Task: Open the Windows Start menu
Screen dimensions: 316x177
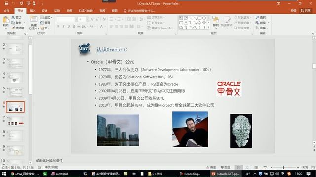Action: pyautogui.click(x=4, y=174)
